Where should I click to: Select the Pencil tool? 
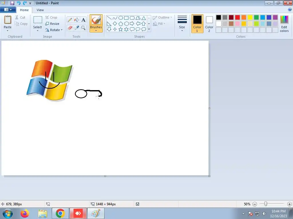70,20
